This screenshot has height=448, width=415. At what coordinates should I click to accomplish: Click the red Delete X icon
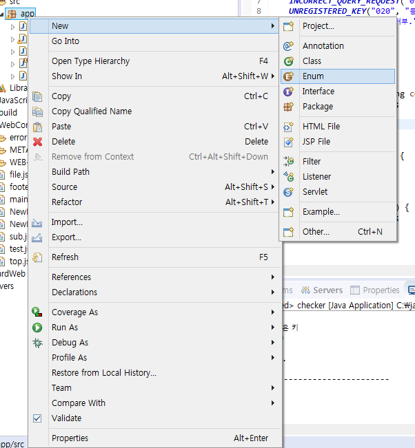pos(37,142)
